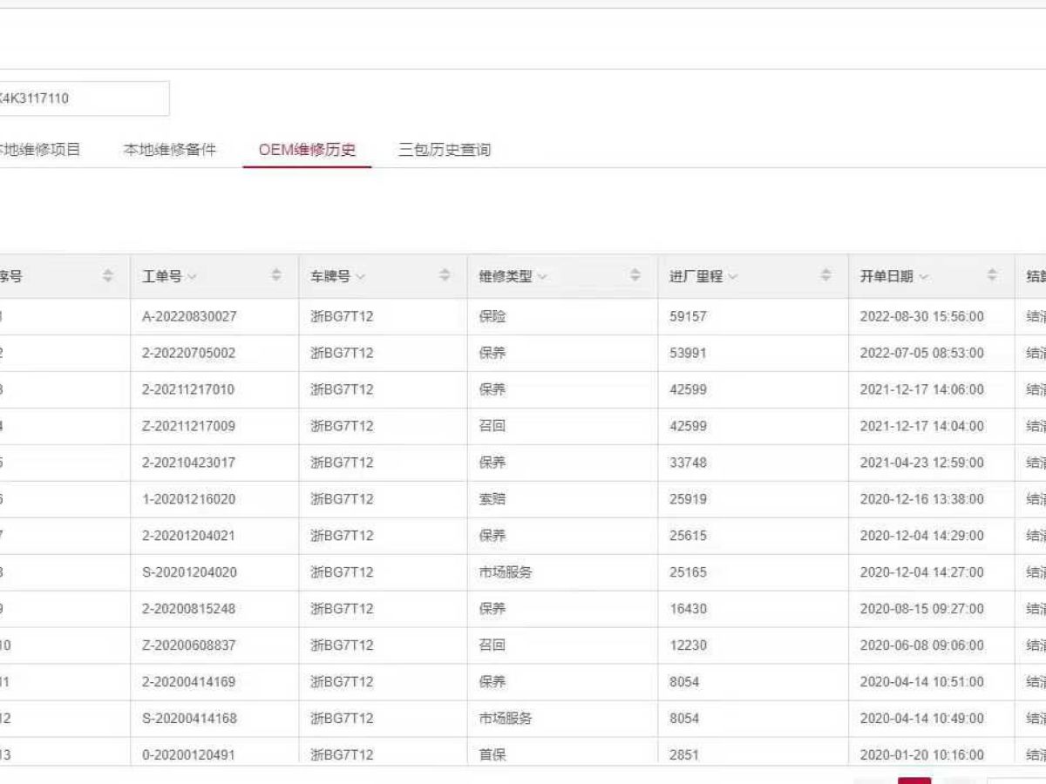This screenshot has width=1046, height=784.
Task: Open the 三包历史查询 tab
Action: coord(445,150)
